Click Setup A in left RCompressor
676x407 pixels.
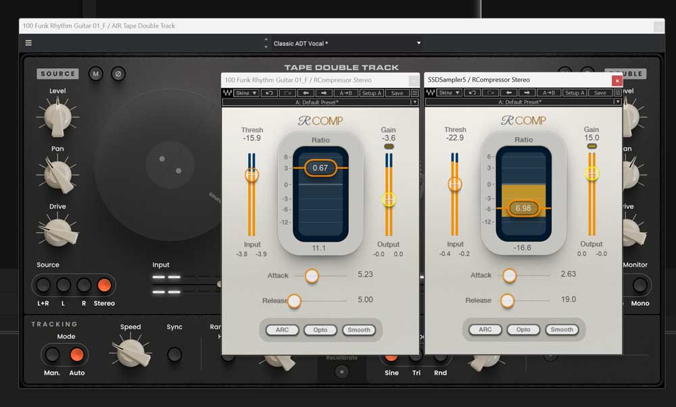click(x=370, y=93)
